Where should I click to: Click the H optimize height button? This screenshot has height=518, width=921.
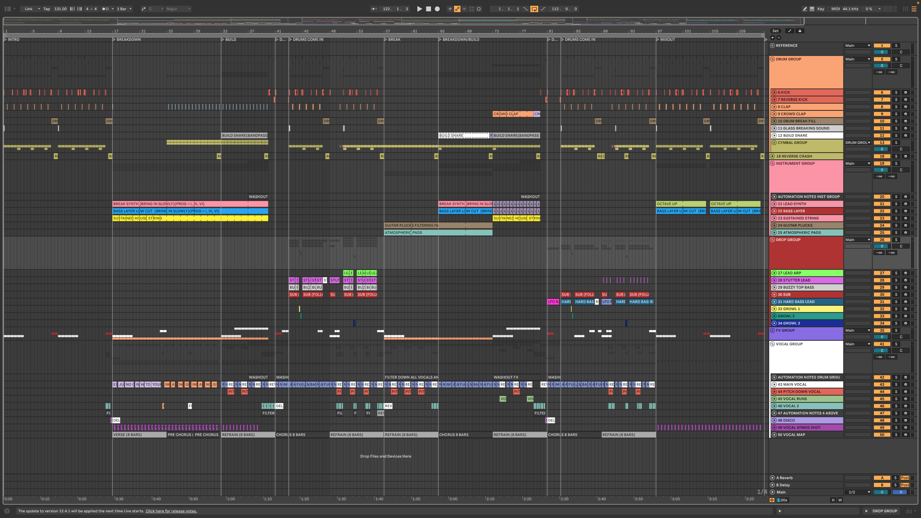[x=833, y=500]
